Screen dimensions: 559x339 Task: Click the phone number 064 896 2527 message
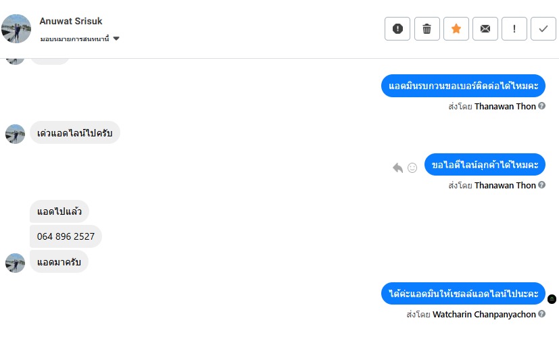[66, 236]
